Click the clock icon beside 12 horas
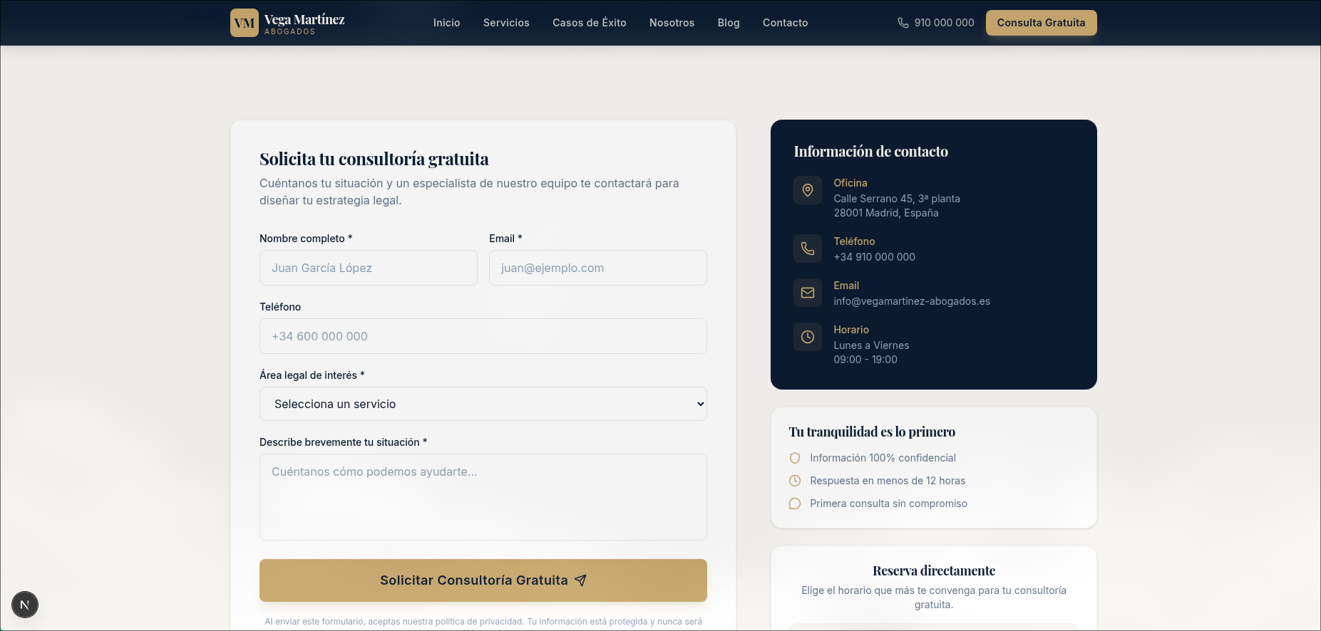The image size is (1321, 631). coord(795,481)
